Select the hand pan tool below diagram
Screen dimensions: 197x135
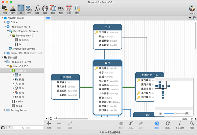point(51,118)
